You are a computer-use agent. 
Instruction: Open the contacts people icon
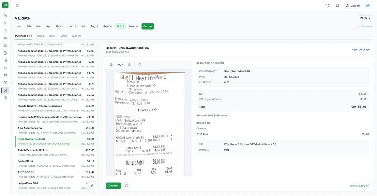pos(5,38)
